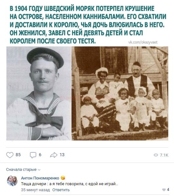Share the post with the arrow icon
This screenshot has width=174, height=196.
[54, 155]
